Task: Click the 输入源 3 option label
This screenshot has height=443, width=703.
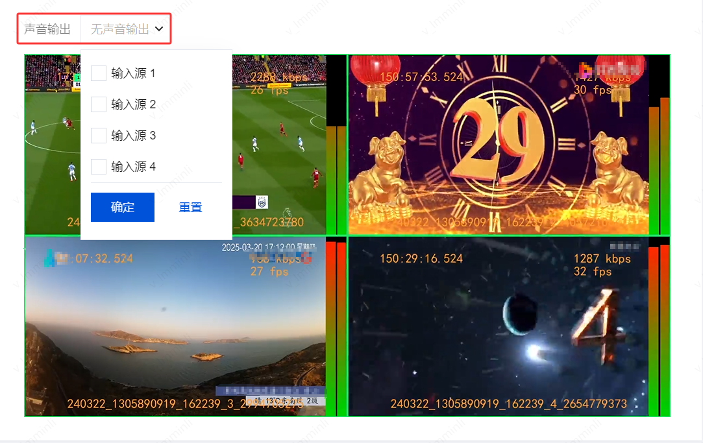Action: (133, 136)
